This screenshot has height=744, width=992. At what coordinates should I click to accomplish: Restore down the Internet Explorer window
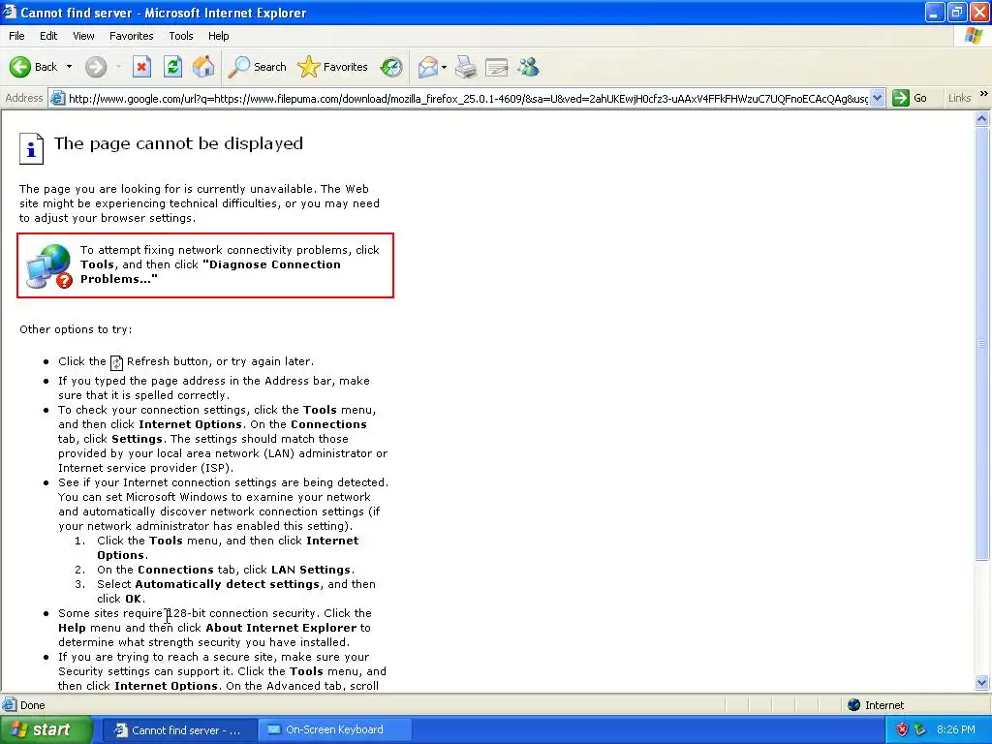957,12
